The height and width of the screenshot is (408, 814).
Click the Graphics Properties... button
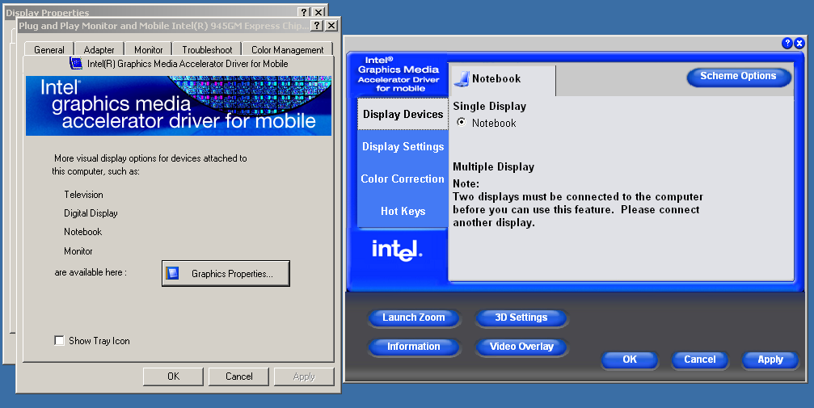(x=226, y=274)
